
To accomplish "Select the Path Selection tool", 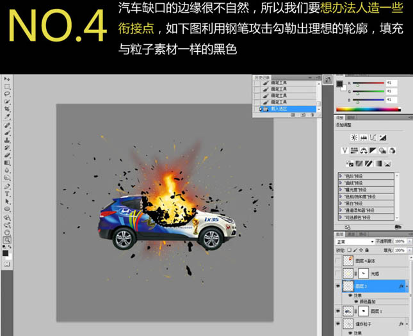I will 7,202.
